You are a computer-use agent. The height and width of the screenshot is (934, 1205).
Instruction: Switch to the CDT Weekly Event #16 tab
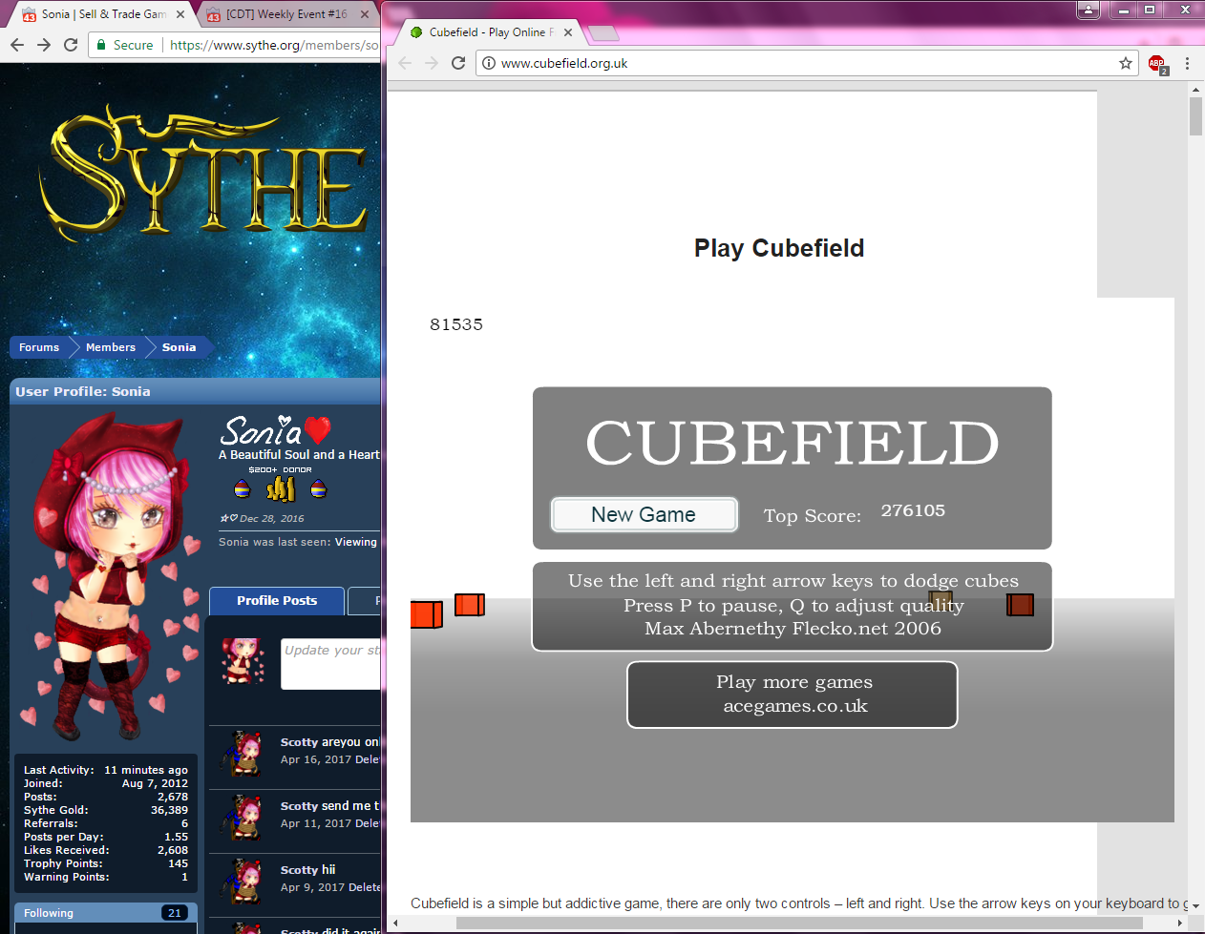coord(286,14)
